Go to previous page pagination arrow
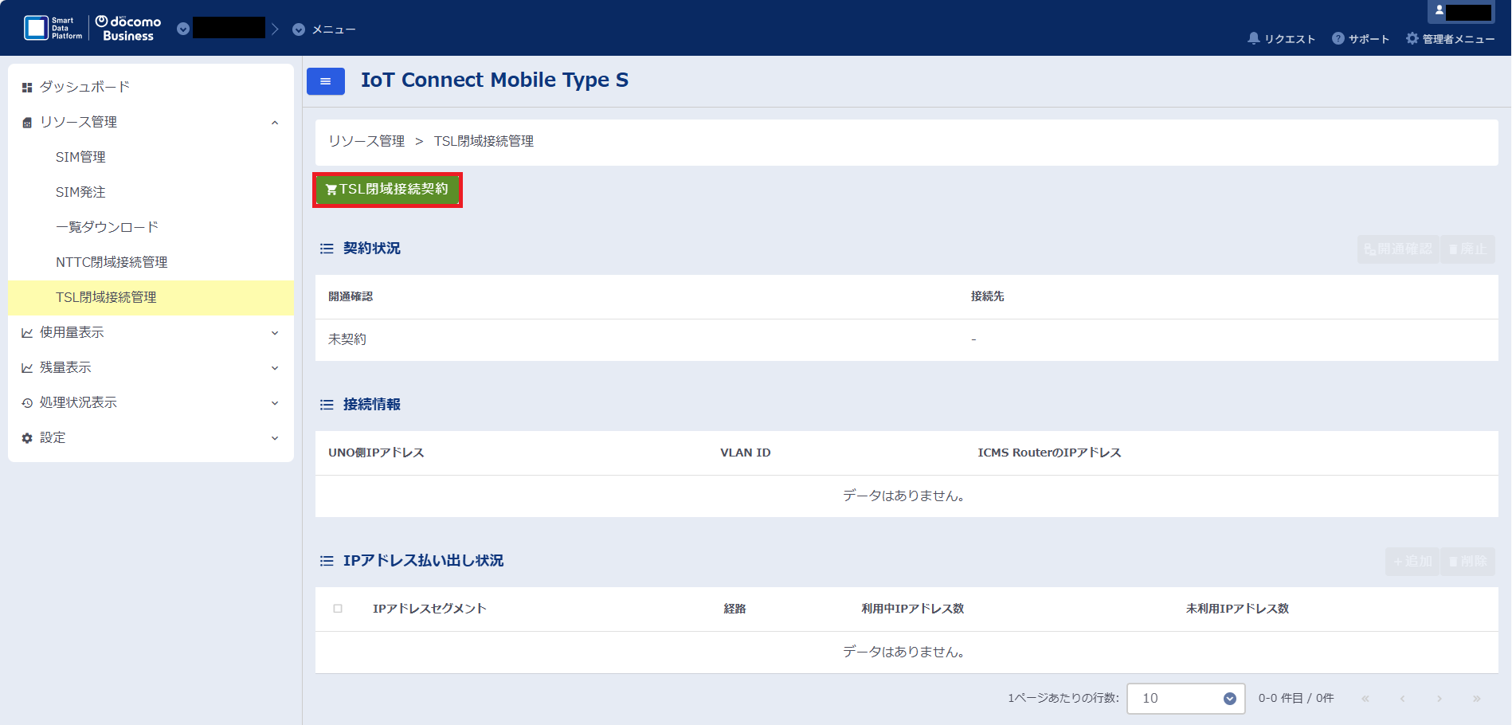Screen dimensions: 1512x725 (x=1403, y=699)
